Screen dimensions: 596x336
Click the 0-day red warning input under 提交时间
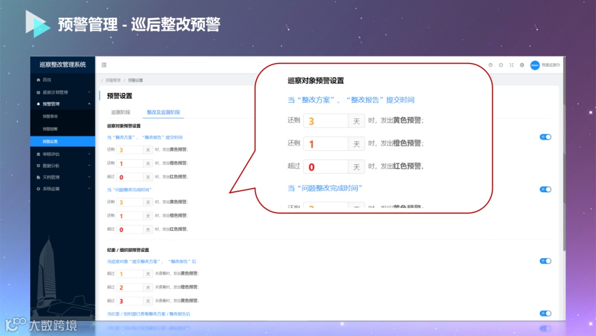[x=130, y=177]
